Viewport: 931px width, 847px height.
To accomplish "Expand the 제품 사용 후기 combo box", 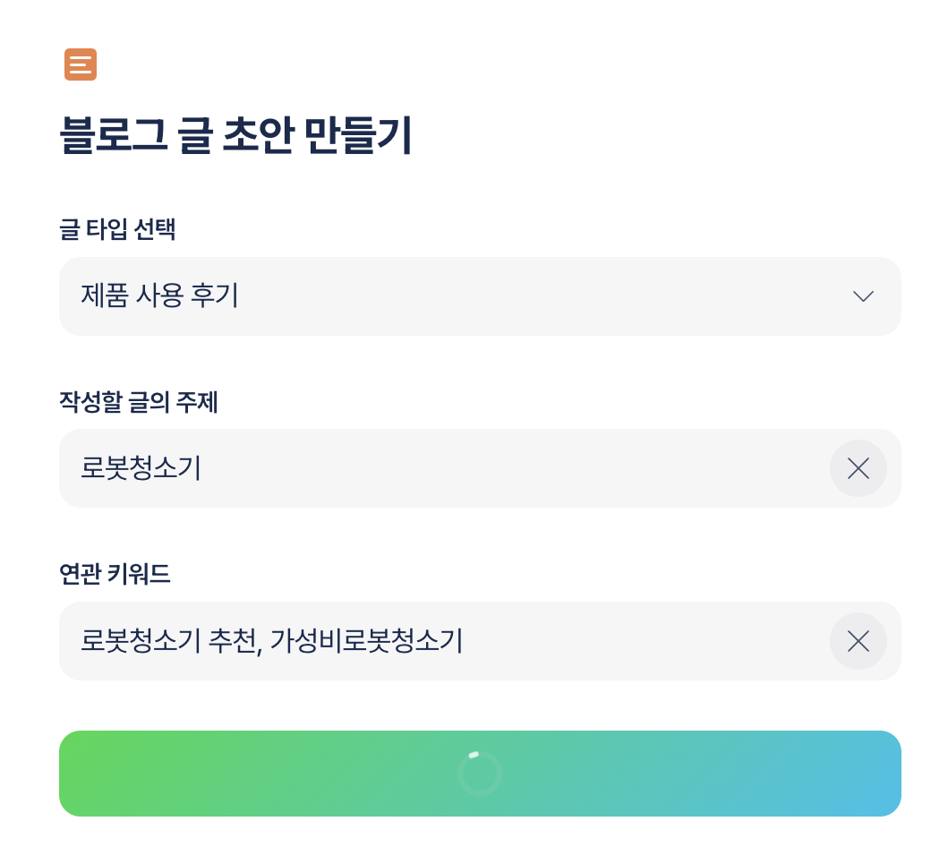I will pos(480,296).
